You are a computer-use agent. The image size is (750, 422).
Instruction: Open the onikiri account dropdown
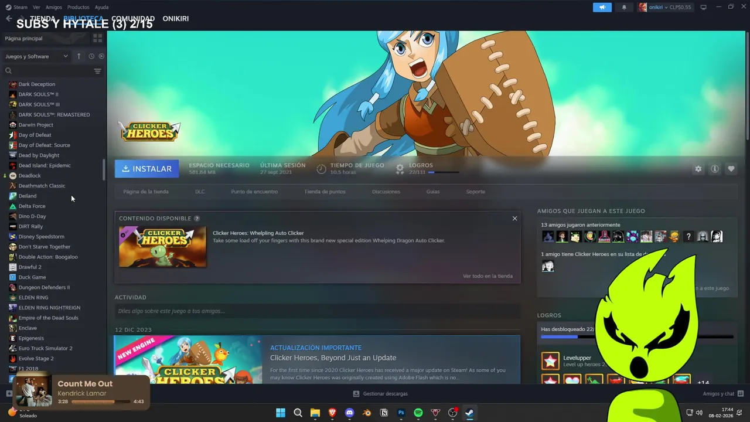665,7
